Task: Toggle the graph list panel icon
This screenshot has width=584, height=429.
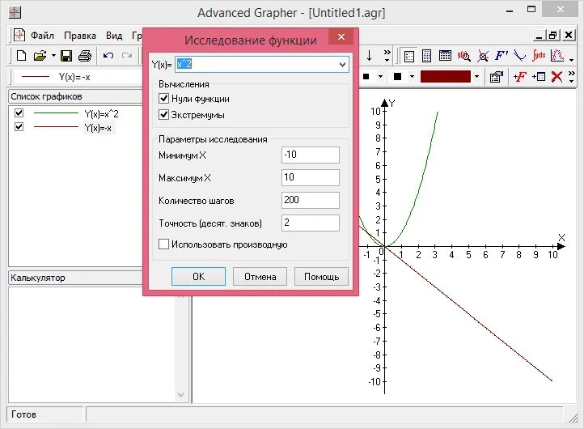Action: tap(409, 56)
